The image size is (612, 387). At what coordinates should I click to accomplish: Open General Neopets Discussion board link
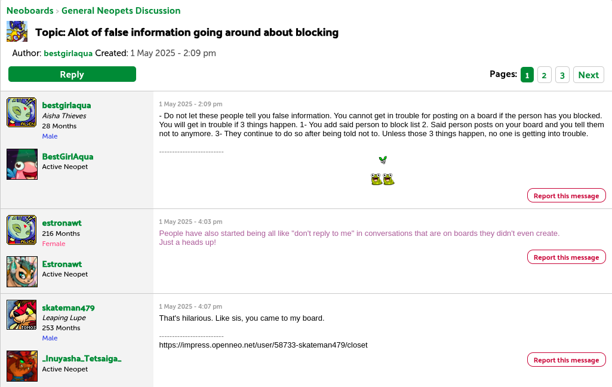121,11
